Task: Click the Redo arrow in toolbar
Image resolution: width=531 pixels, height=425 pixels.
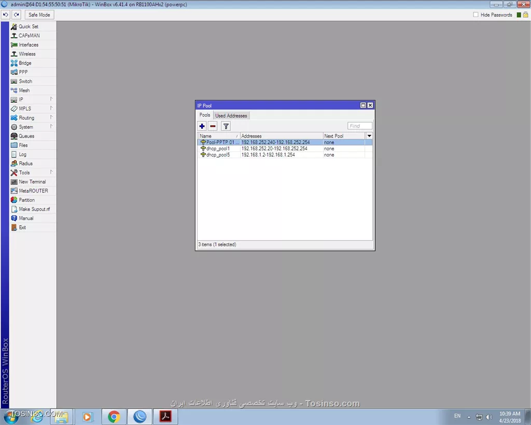Action: pyautogui.click(x=16, y=15)
